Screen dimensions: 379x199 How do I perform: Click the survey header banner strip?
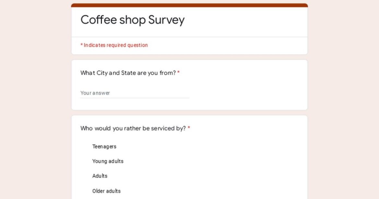[x=189, y=5]
